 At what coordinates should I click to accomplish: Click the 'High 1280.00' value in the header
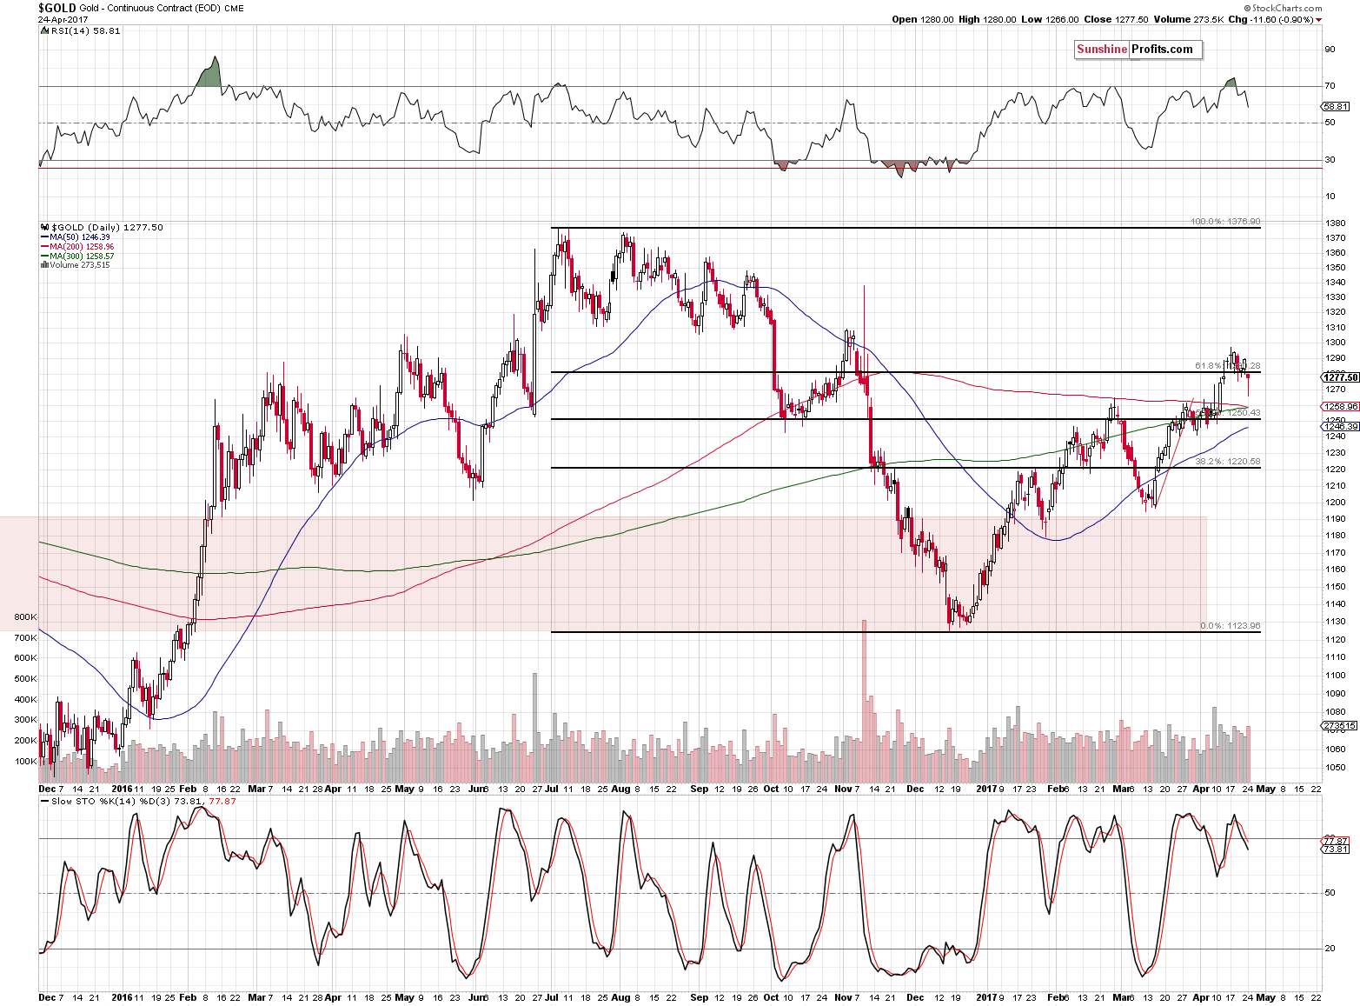[987, 19]
